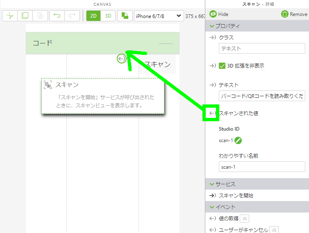Open the iPhone 6/7/8 device dropdown
Viewport: 309px width, 233px height.
click(159, 16)
